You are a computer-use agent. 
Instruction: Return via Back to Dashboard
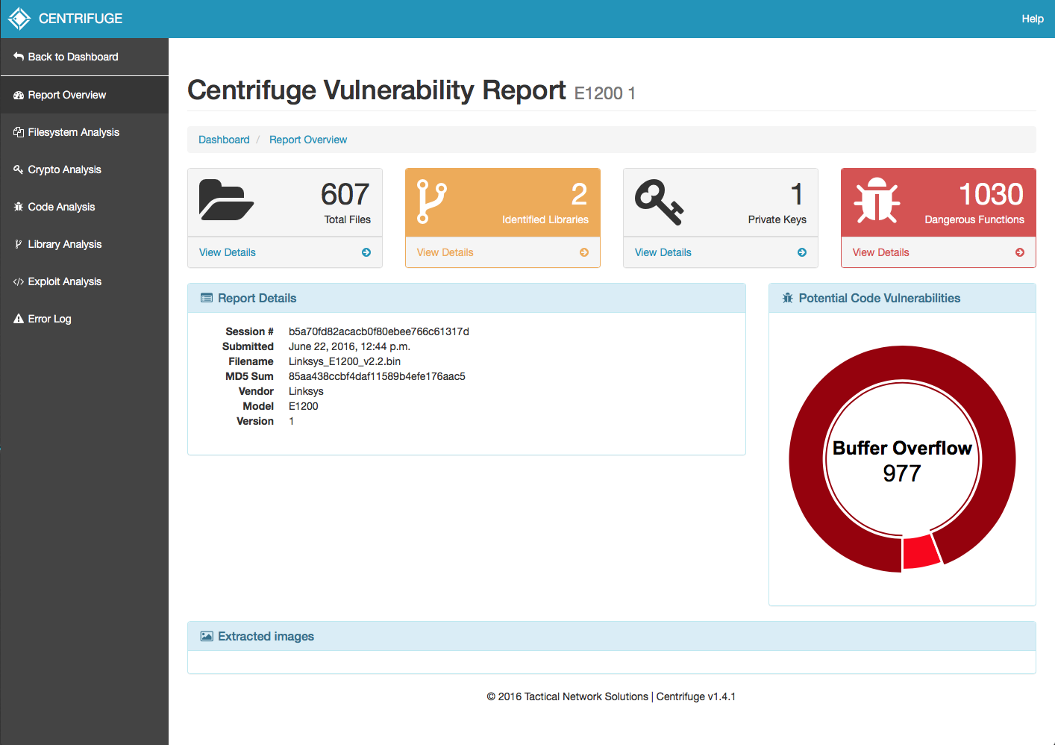pos(72,57)
